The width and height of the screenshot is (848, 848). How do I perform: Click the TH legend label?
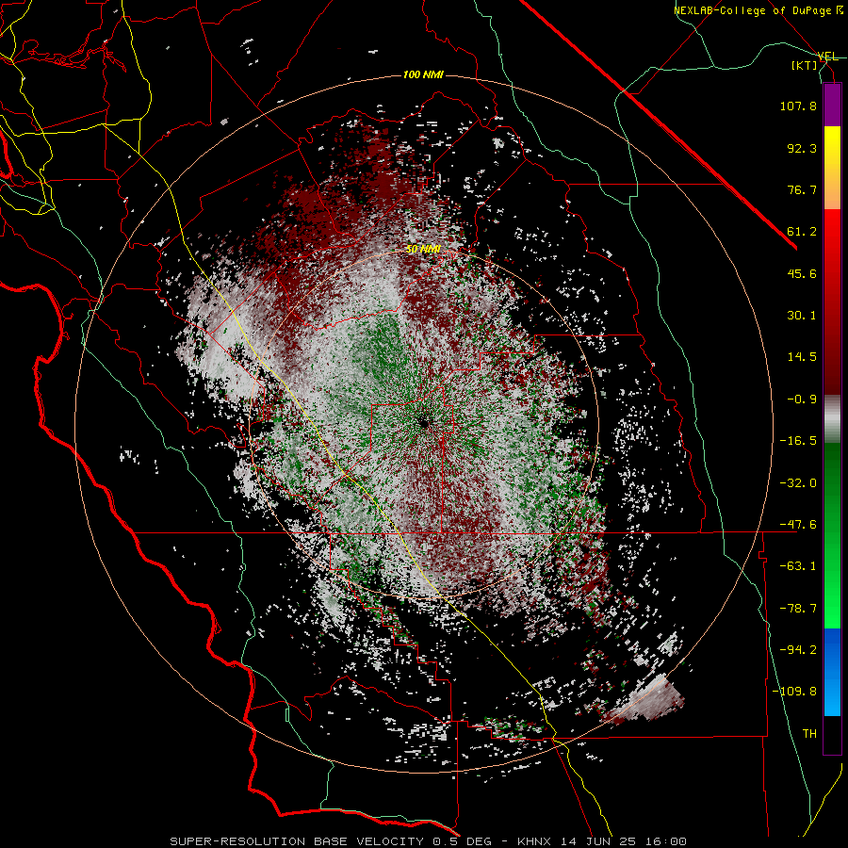pos(809,733)
